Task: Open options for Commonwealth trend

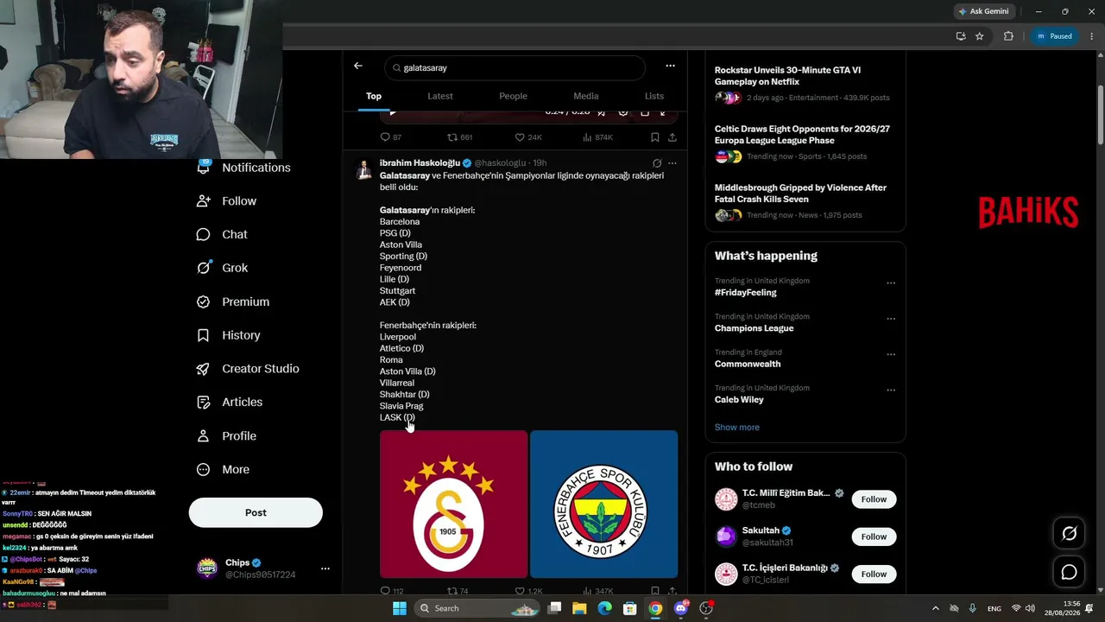Action: coord(891,354)
